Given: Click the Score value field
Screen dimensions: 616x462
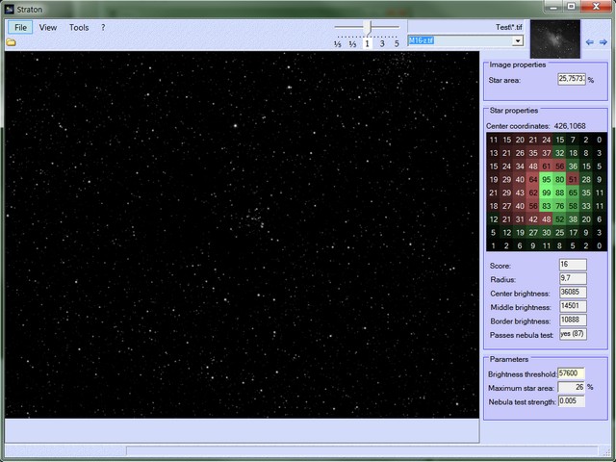Looking at the screenshot, I should (x=572, y=265).
